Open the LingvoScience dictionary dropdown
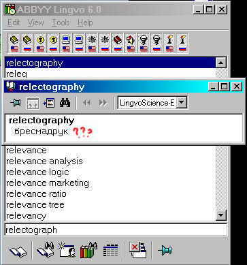The height and width of the screenshot is (265, 247). [182, 103]
